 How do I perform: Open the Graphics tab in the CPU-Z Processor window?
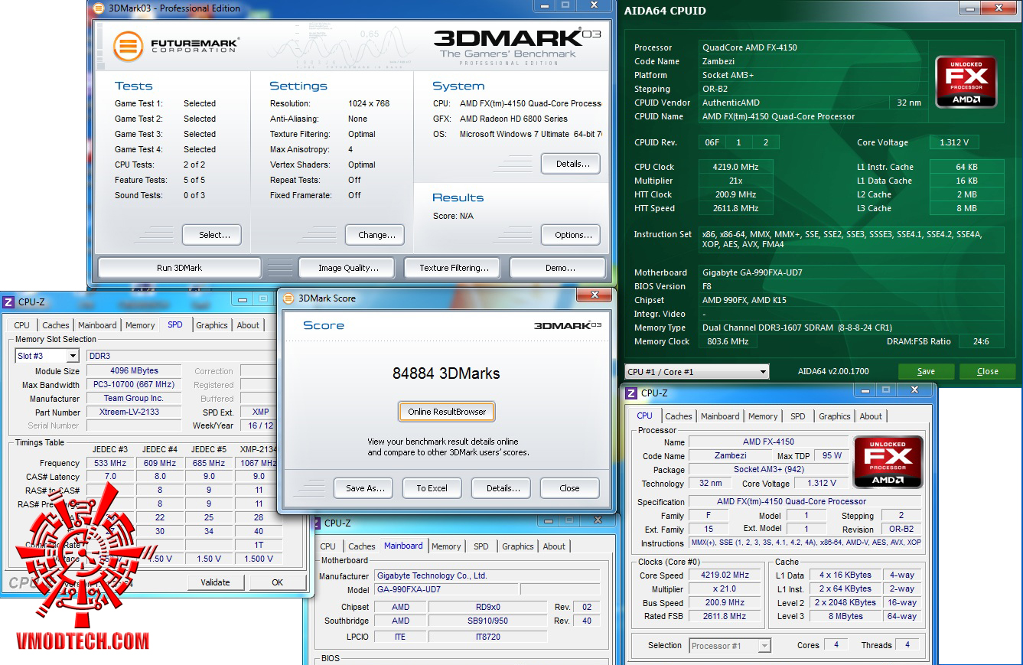click(x=835, y=416)
